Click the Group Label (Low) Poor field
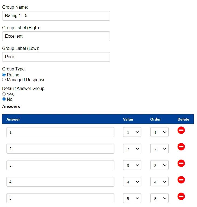 (x=56, y=57)
